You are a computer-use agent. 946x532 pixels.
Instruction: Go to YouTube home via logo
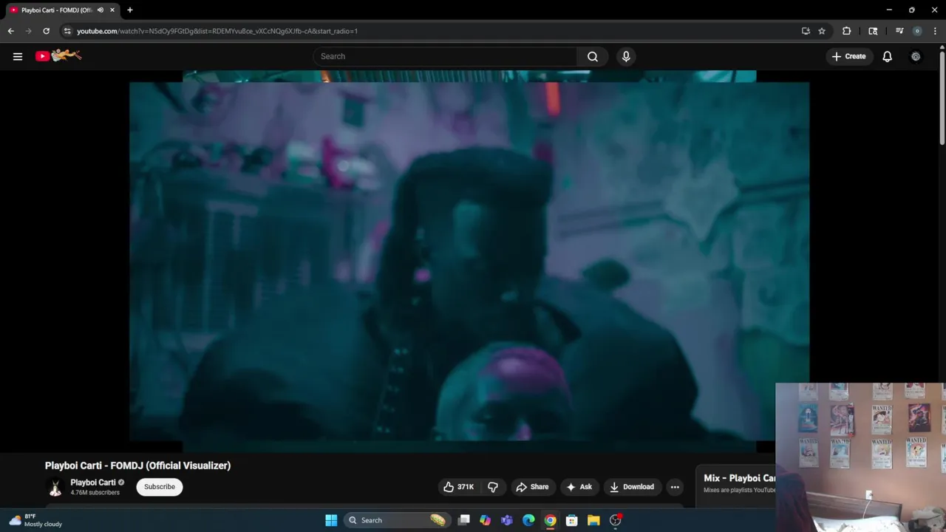click(x=58, y=55)
